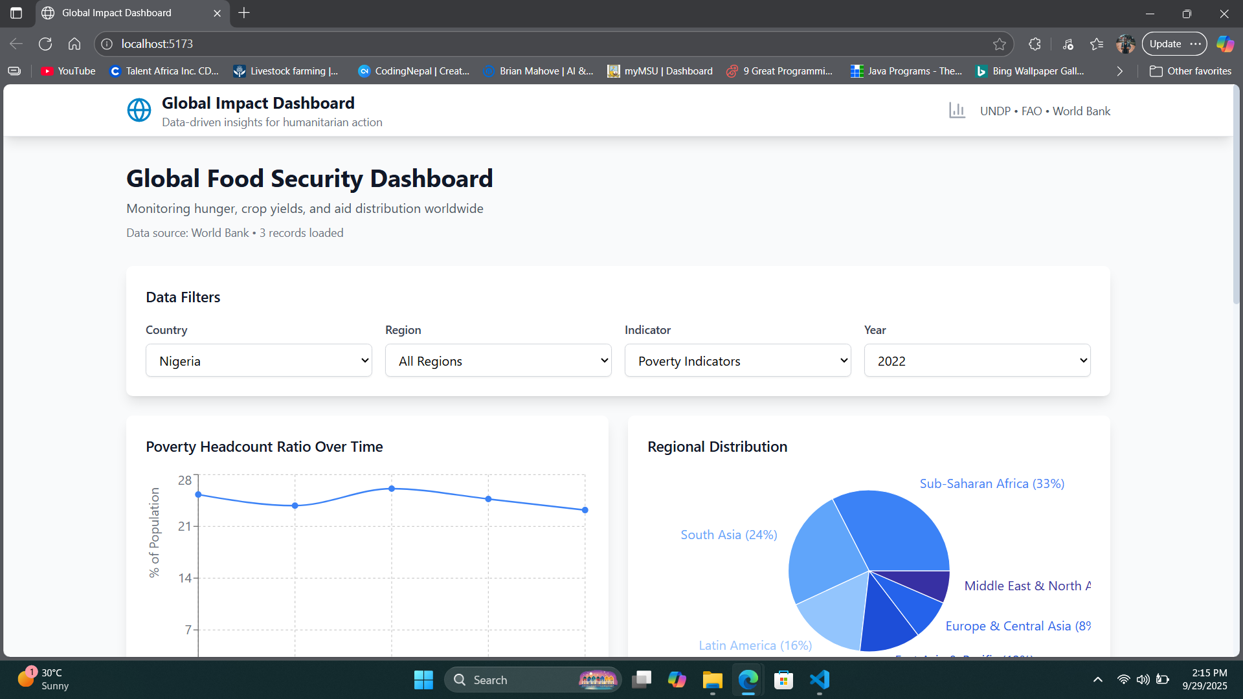Open the tab actions menu icon
Screen dimensions: 1243x699
pos(16,13)
